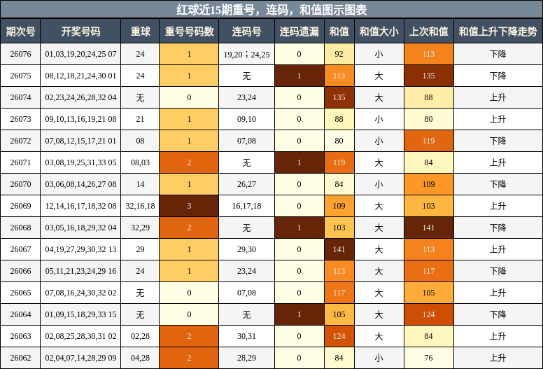Click the 连码号 column header
The width and height of the screenshot is (543, 369).
click(x=246, y=32)
